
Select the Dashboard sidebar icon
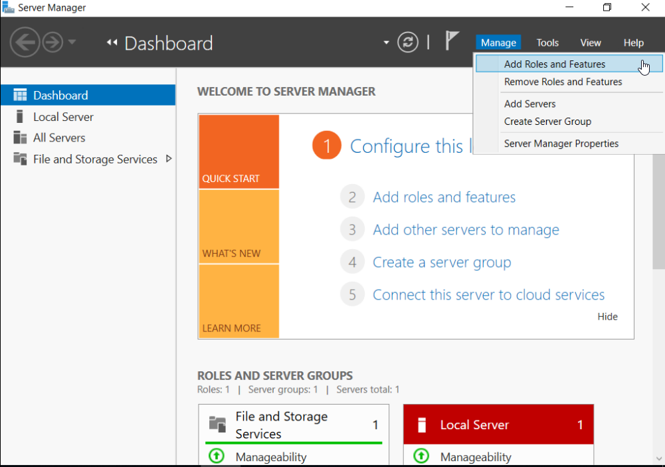click(x=19, y=94)
